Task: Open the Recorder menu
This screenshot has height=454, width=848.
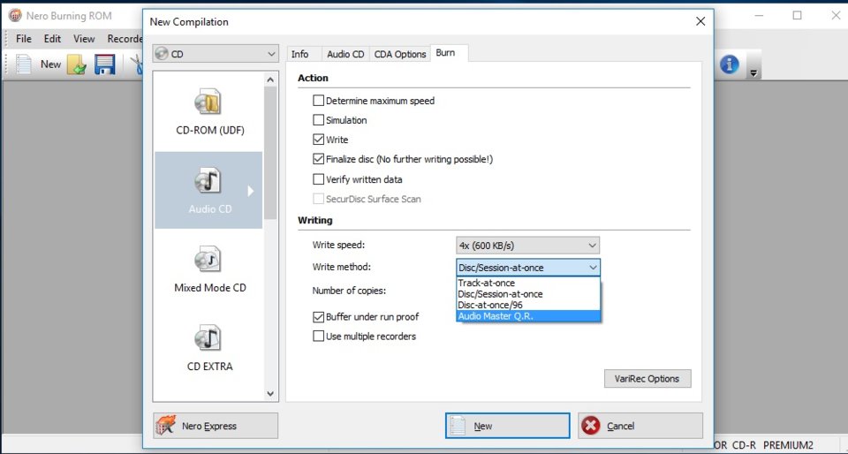Action: (125, 39)
